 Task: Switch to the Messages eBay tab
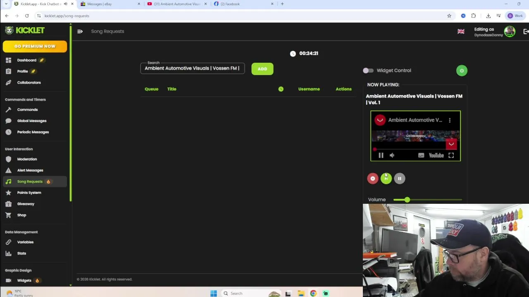pos(110,4)
